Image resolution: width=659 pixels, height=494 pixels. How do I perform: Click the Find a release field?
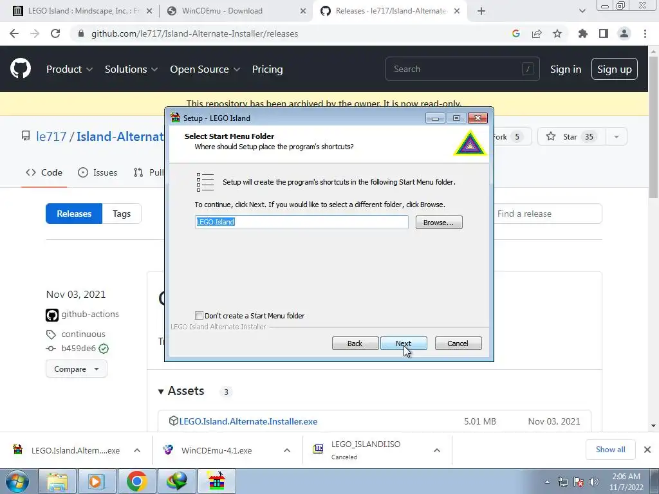(548, 214)
